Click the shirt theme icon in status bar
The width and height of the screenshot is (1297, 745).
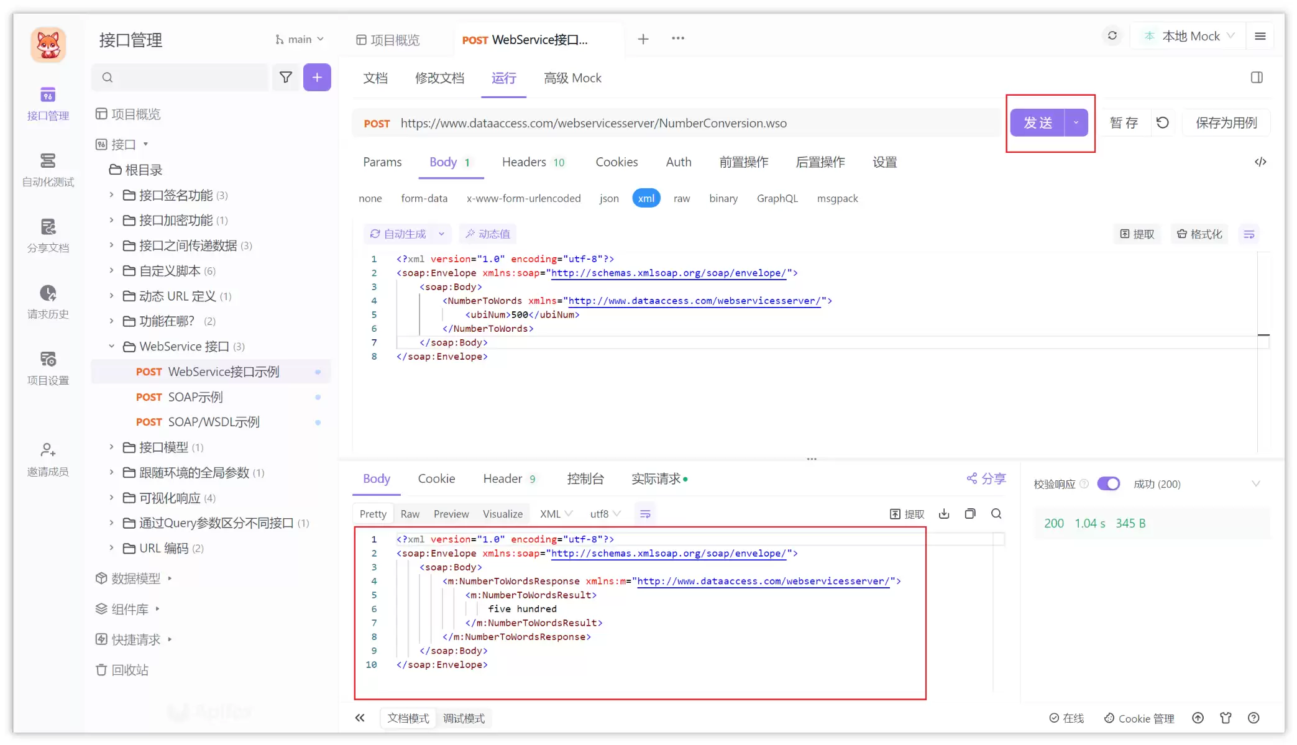(1226, 718)
